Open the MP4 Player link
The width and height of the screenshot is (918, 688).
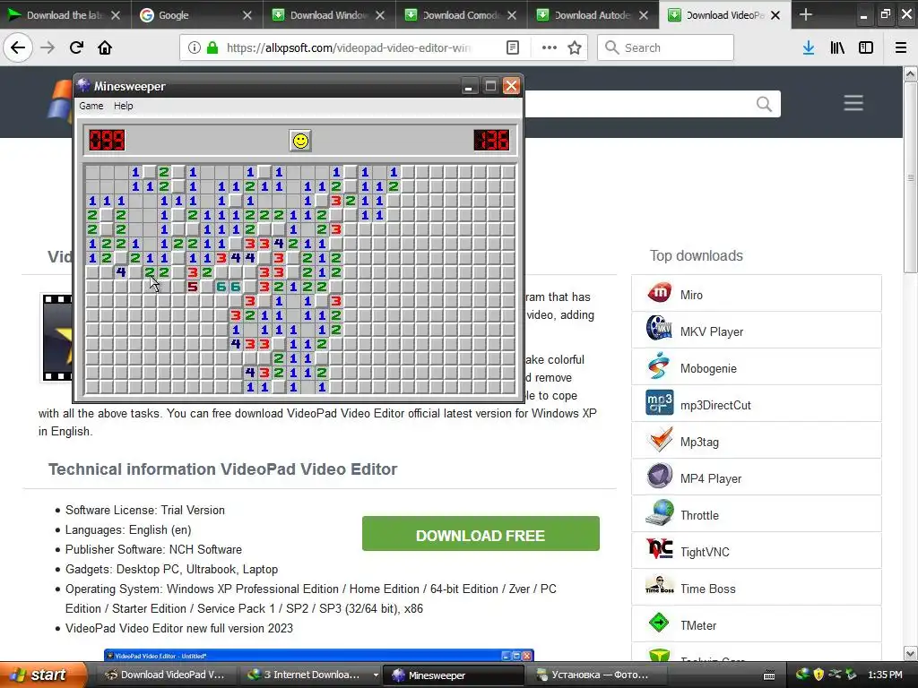[711, 478]
